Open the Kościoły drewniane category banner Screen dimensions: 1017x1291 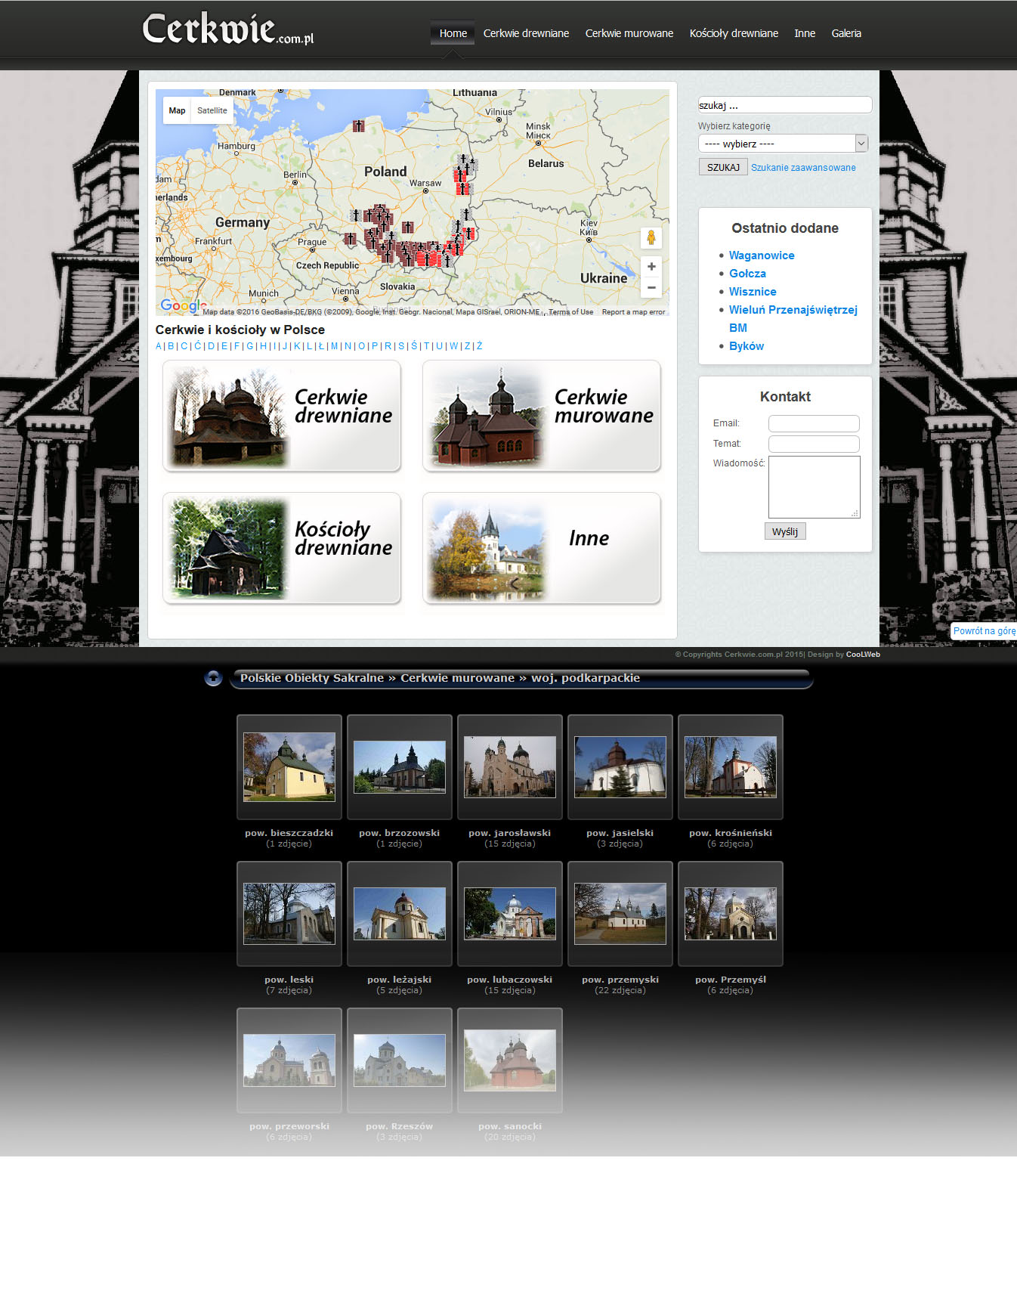click(x=281, y=548)
